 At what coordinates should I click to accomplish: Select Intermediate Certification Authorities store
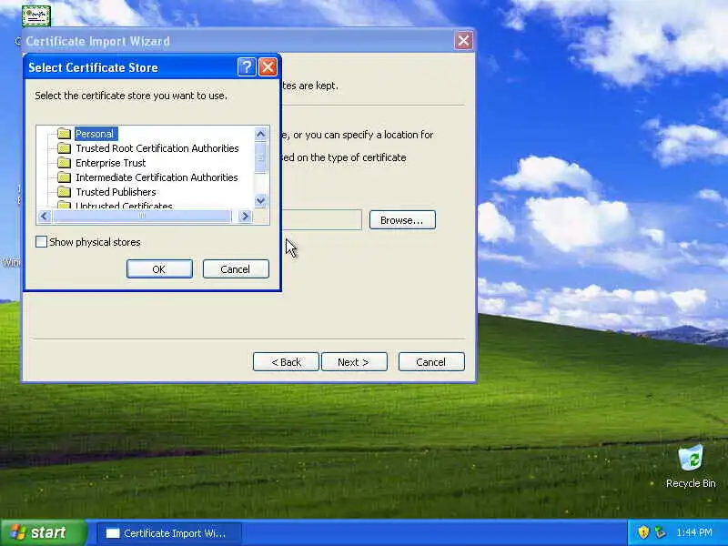pyautogui.click(x=157, y=177)
